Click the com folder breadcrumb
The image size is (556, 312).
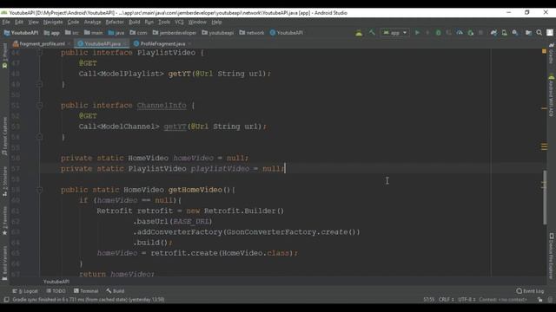pyautogui.click(x=138, y=33)
